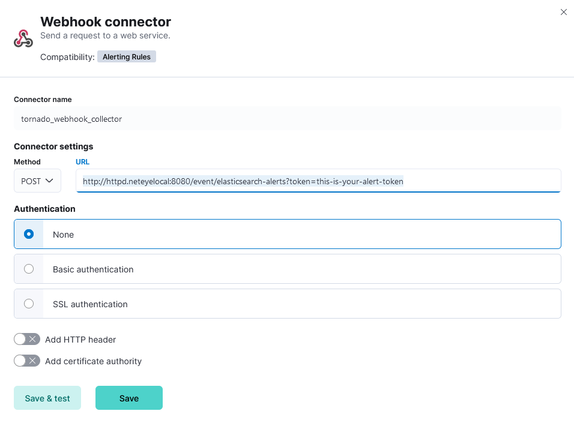Image resolution: width=574 pixels, height=432 pixels.
Task: Select the None authentication radio button
Action: [x=29, y=234]
